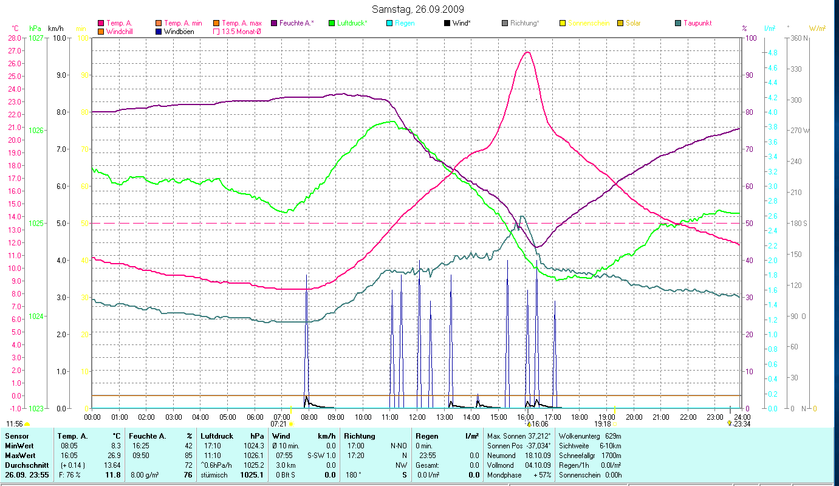Image resolution: width=839 pixels, height=486 pixels.
Task: Click the Max. Sonnen 37,212° entry
Action: point(519,436)
